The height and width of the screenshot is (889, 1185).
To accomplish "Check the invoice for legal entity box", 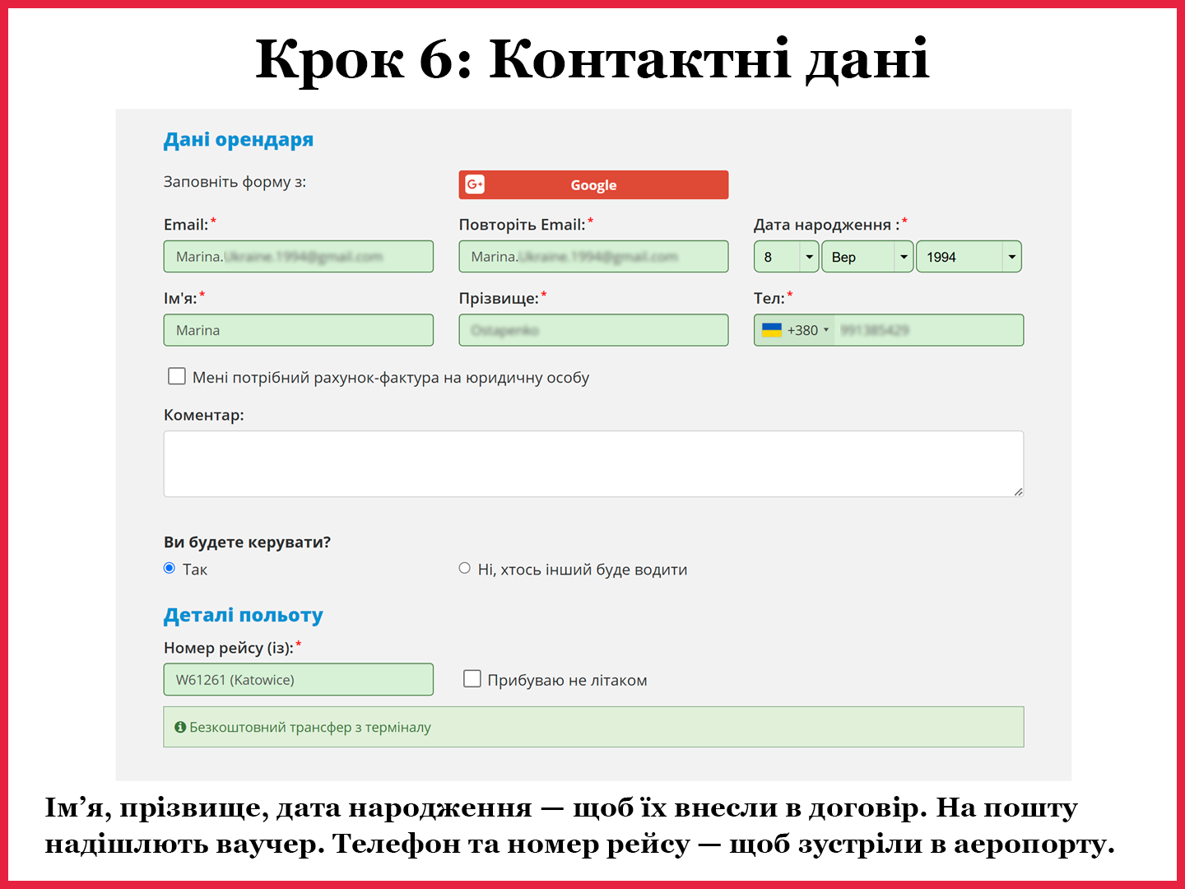I will click(x=177, y=376).
